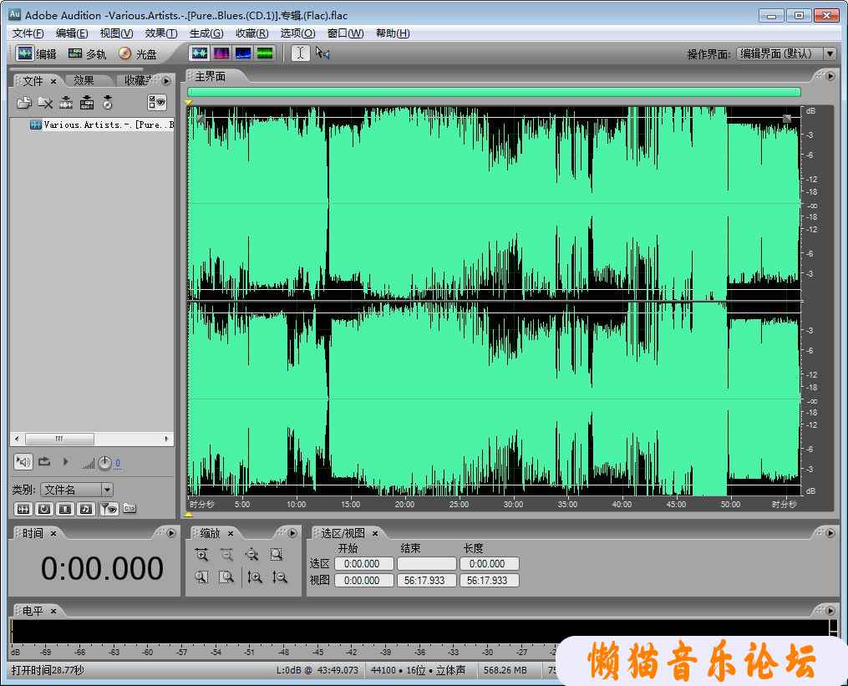Click the Import File folder icon
Screen dimensions: 848x686
tap(23, 102)
